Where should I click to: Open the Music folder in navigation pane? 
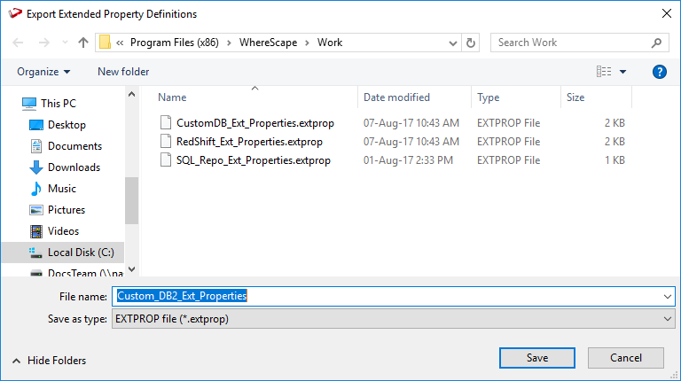61,189
